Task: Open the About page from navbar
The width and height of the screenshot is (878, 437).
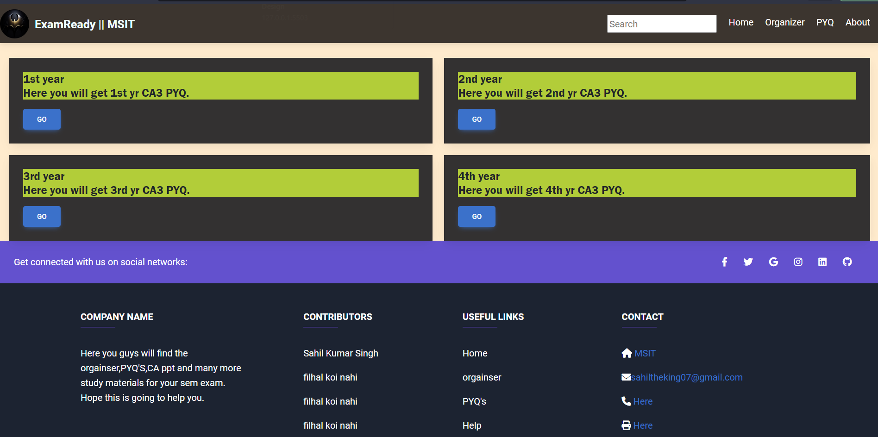Action: pos(857,22)
